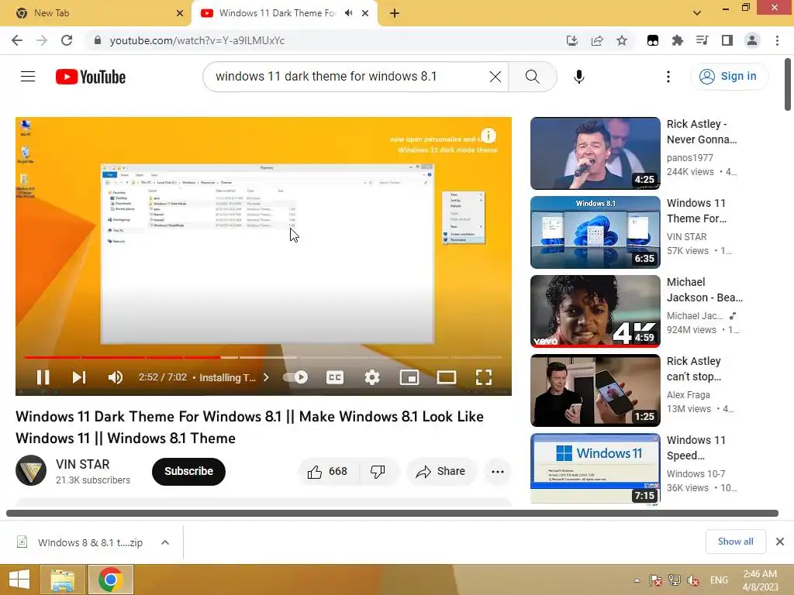794x595 pixels.
Task: Enter full screen mode
Action: 484,377
